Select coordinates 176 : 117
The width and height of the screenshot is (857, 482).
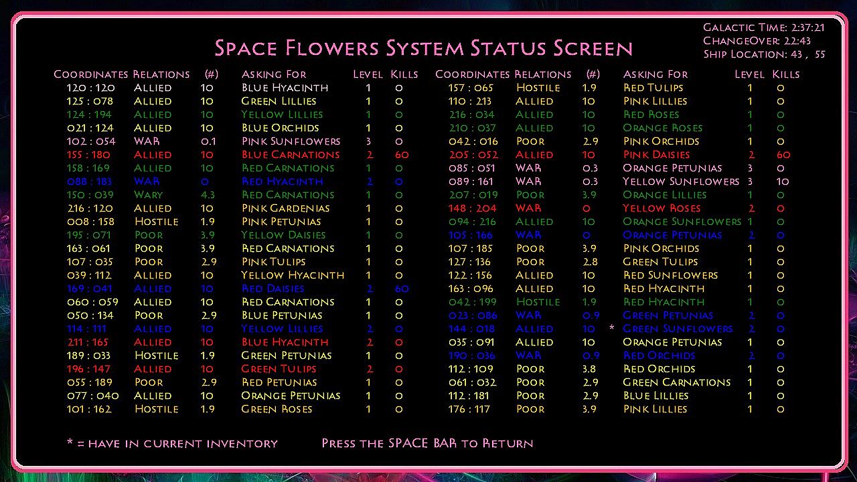tap(469, 409)
